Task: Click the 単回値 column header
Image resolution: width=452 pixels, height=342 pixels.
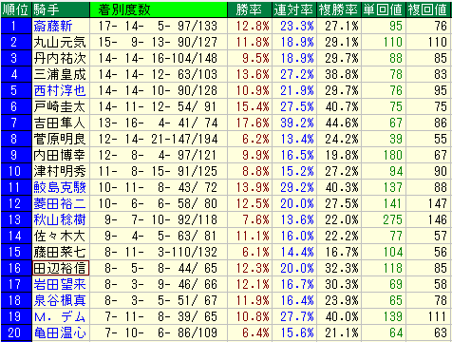Action: point(384,9)
